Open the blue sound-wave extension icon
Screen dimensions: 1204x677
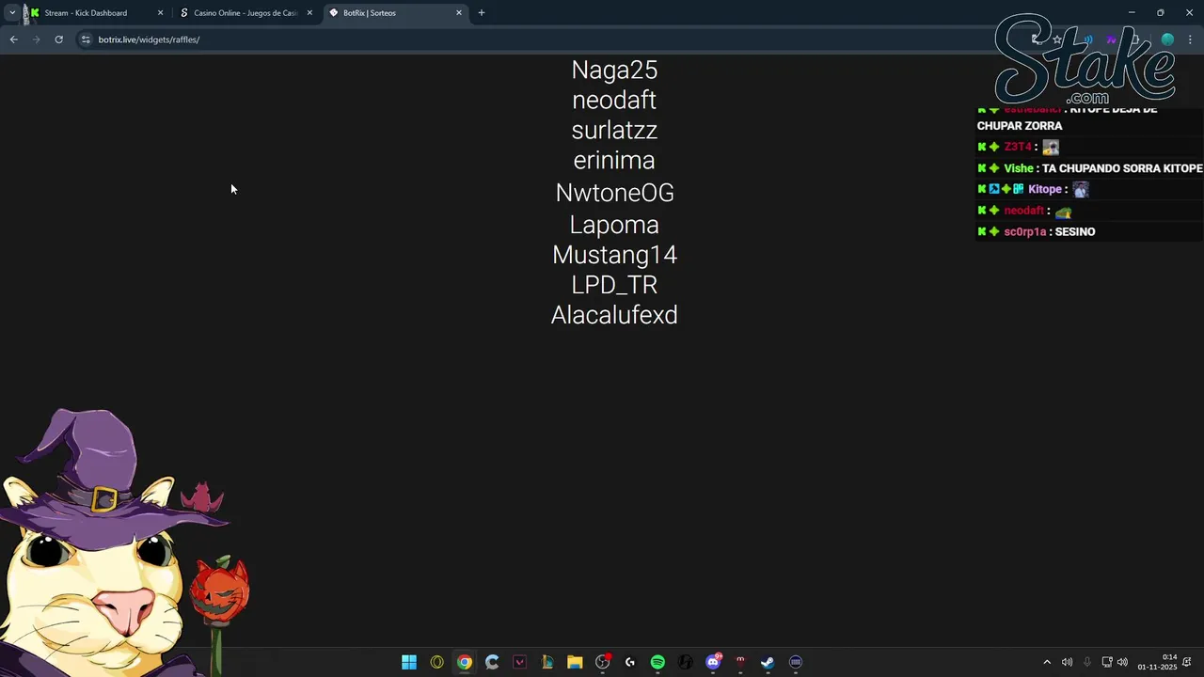pyautogui.click(x=1087, y=39)
